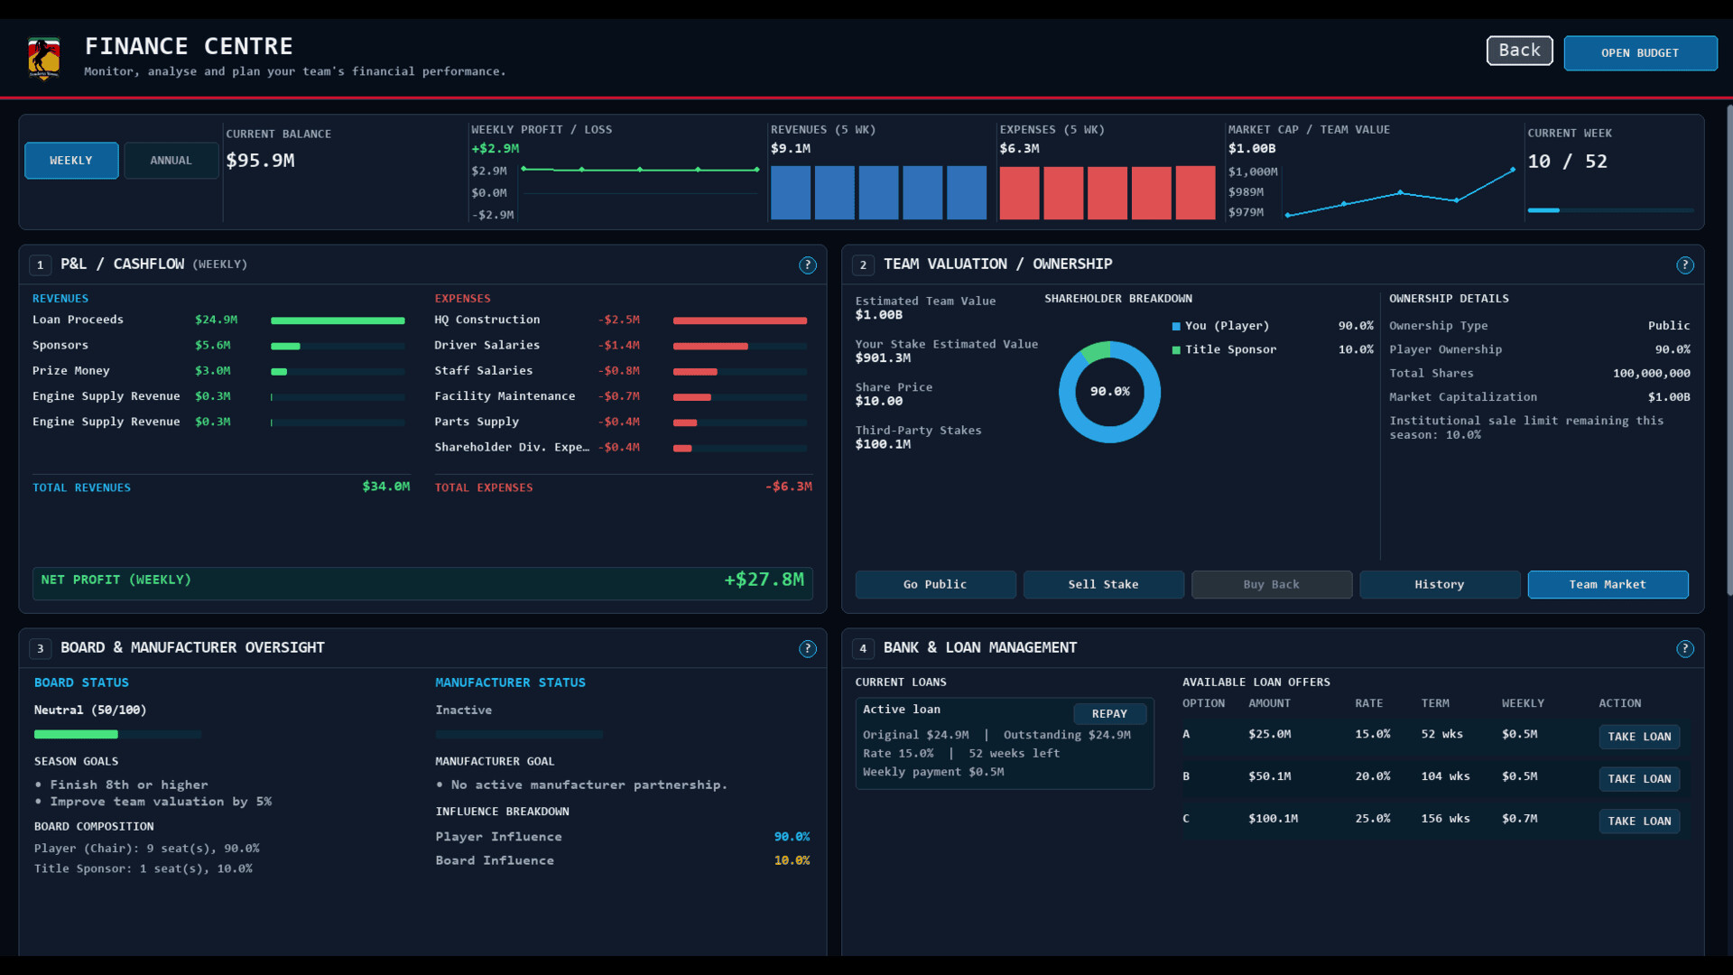Open the Team Market
This screenshot has height=975, width=1733.
click(x=1608, y=584)
